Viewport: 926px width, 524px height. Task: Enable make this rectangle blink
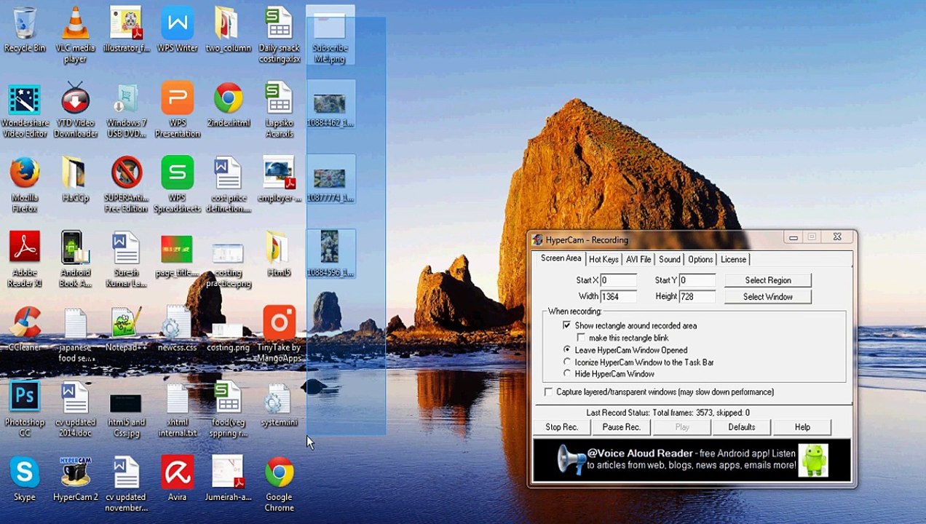(x=581, y=338)
